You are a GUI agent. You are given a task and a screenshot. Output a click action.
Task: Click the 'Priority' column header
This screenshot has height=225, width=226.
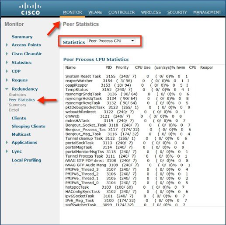122,67
